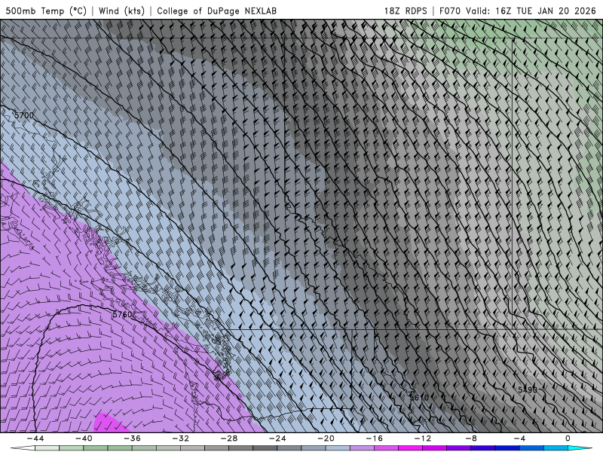Click the 'F070' forecast hour label
603x452 pixels.
(450, 11)
